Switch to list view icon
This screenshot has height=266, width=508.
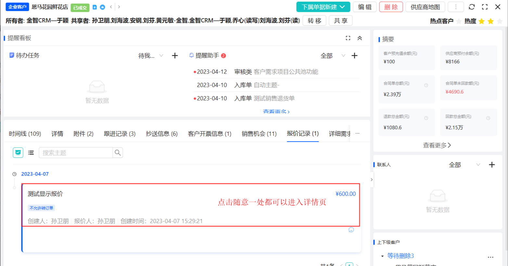pyautogui.click(x=31, y=153)
